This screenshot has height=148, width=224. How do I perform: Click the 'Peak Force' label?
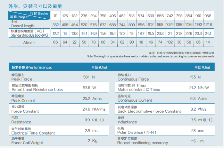click(22, 79)
